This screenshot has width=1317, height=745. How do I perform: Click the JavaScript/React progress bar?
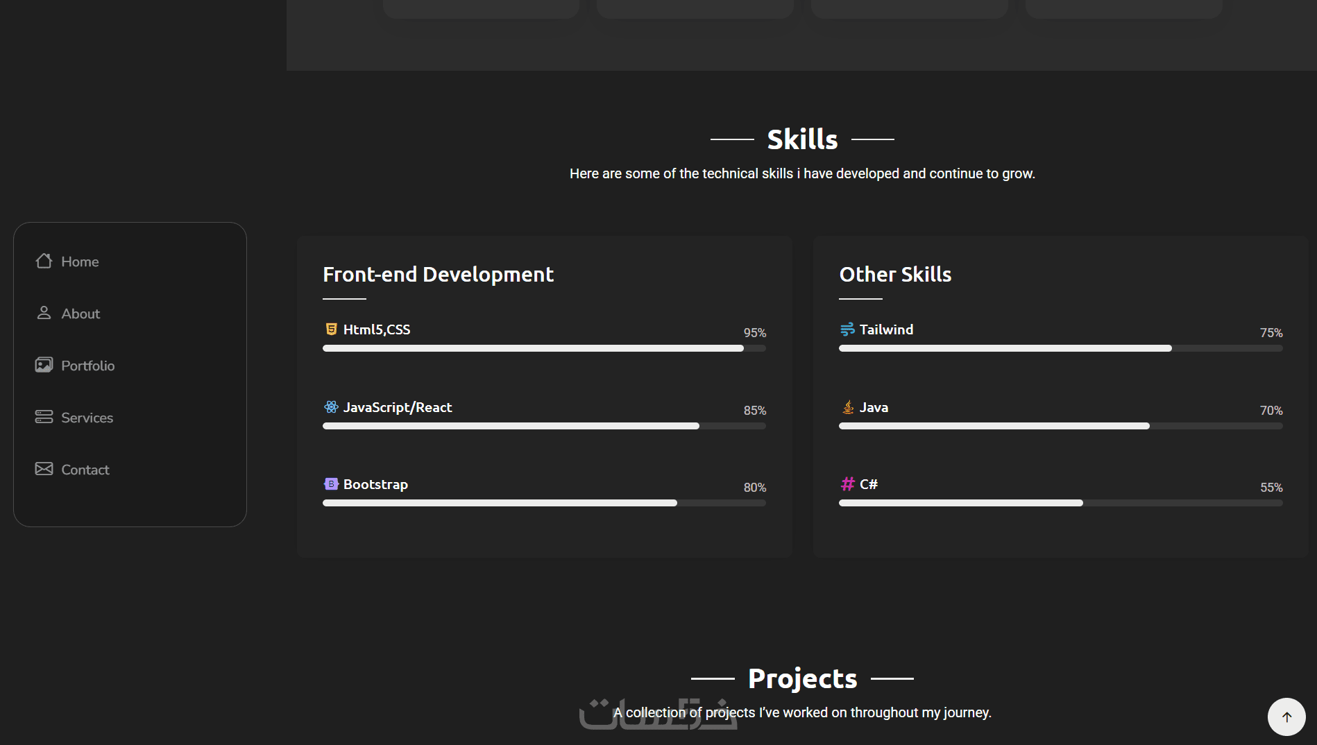click(544, 426)
